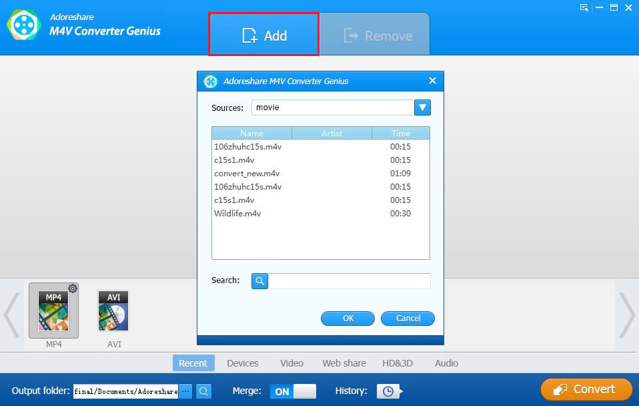Click the right arrow to scroll formats
Image resolution: width=639 pixels, height=406 pixels.
point(627,314)
